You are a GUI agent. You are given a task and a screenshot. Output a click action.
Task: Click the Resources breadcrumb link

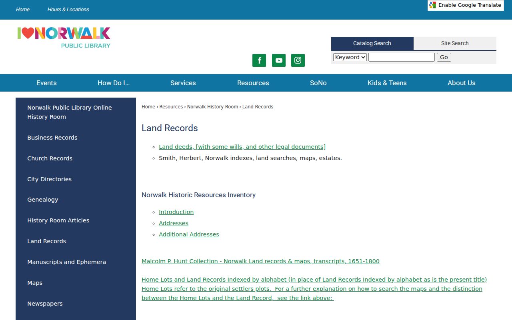[171, 107]
